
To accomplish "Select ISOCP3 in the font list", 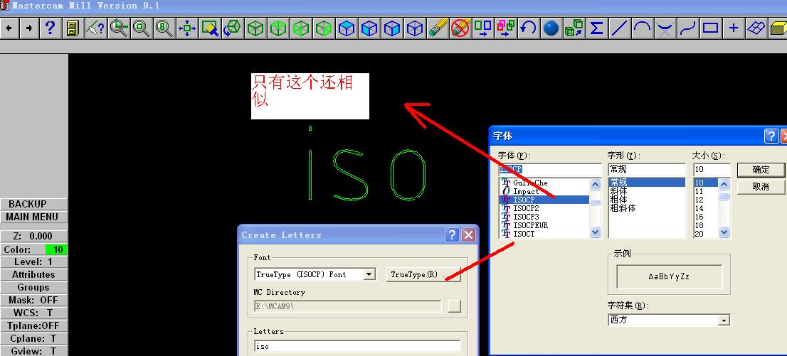I will tap(526, 217).
